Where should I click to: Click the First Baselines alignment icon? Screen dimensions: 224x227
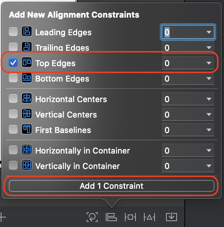pyautogui.click(x=27, y=129)
